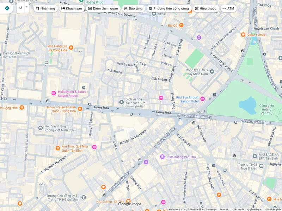Screen dimensions: 282x211
Task: Select Red Sun Airport Saigon Hotel pin
Action: coord(202,99)
